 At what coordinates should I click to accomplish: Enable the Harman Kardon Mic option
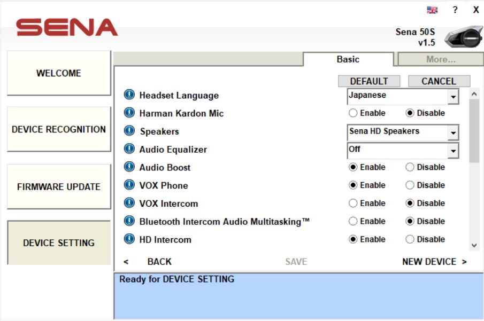[x=353, y=113]
